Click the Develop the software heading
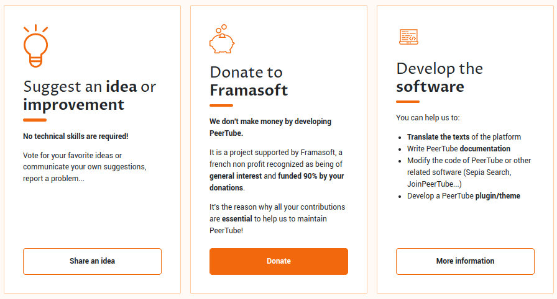This screenshot has width=557, height=299. 439,77
